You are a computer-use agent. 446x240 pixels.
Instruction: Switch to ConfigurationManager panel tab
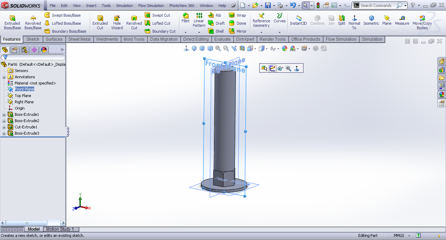pyautogui.click(x=24, y=50)
